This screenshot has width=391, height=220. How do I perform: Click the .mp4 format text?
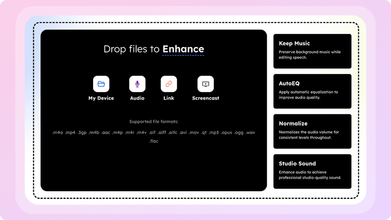point(70,133)
